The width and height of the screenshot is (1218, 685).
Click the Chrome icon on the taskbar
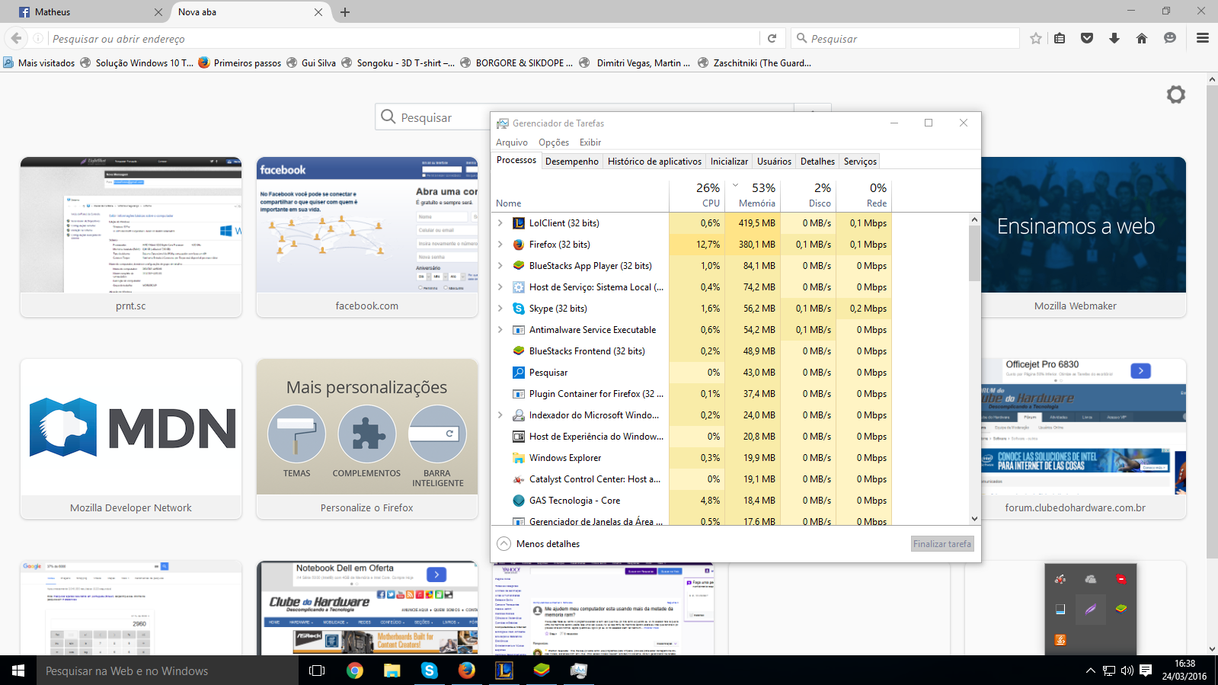pyautogui.click(x=355, y=671)
